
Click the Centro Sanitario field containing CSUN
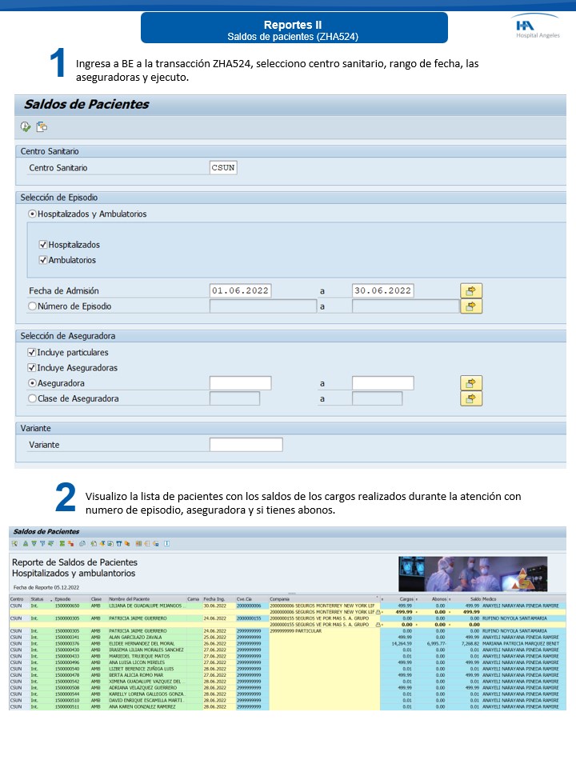click(223, 168)
